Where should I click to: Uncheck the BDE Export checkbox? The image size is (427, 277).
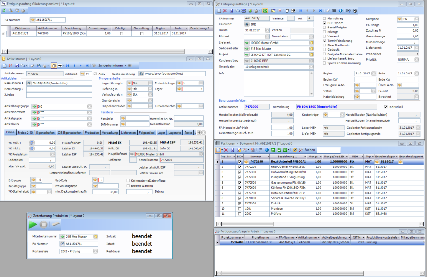tap(325, 23)
